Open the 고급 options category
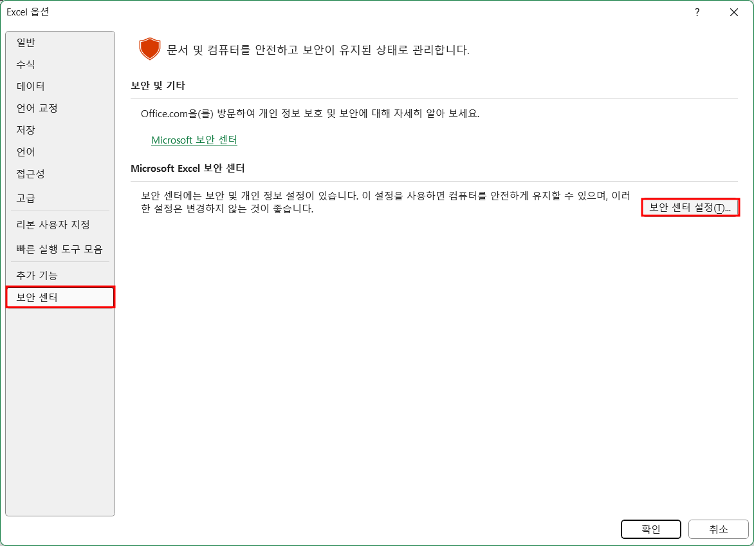 (60, 198)
